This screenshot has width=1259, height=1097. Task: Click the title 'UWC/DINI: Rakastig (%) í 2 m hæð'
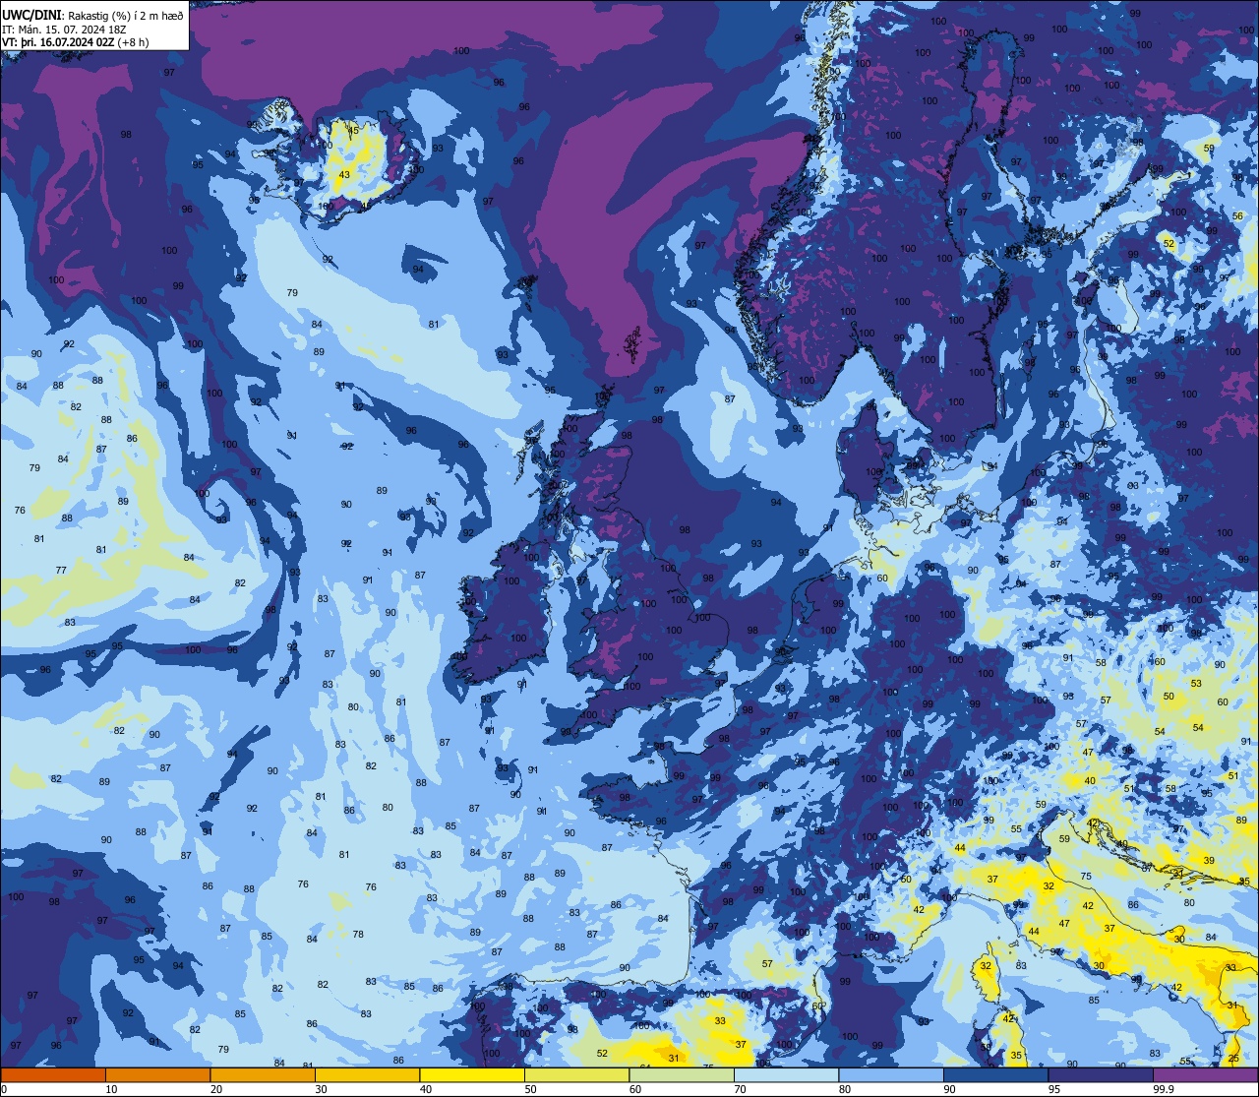coord(92,15)
